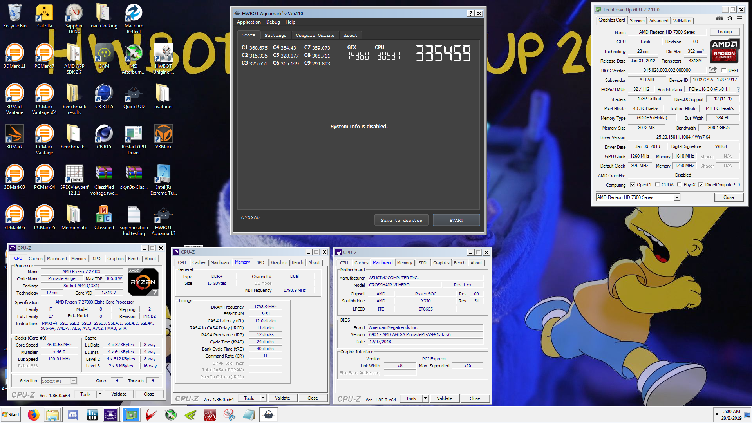Open the Application menu in Aquamark
The height and width of the screenshot is (423, 752).
[249, 22]
